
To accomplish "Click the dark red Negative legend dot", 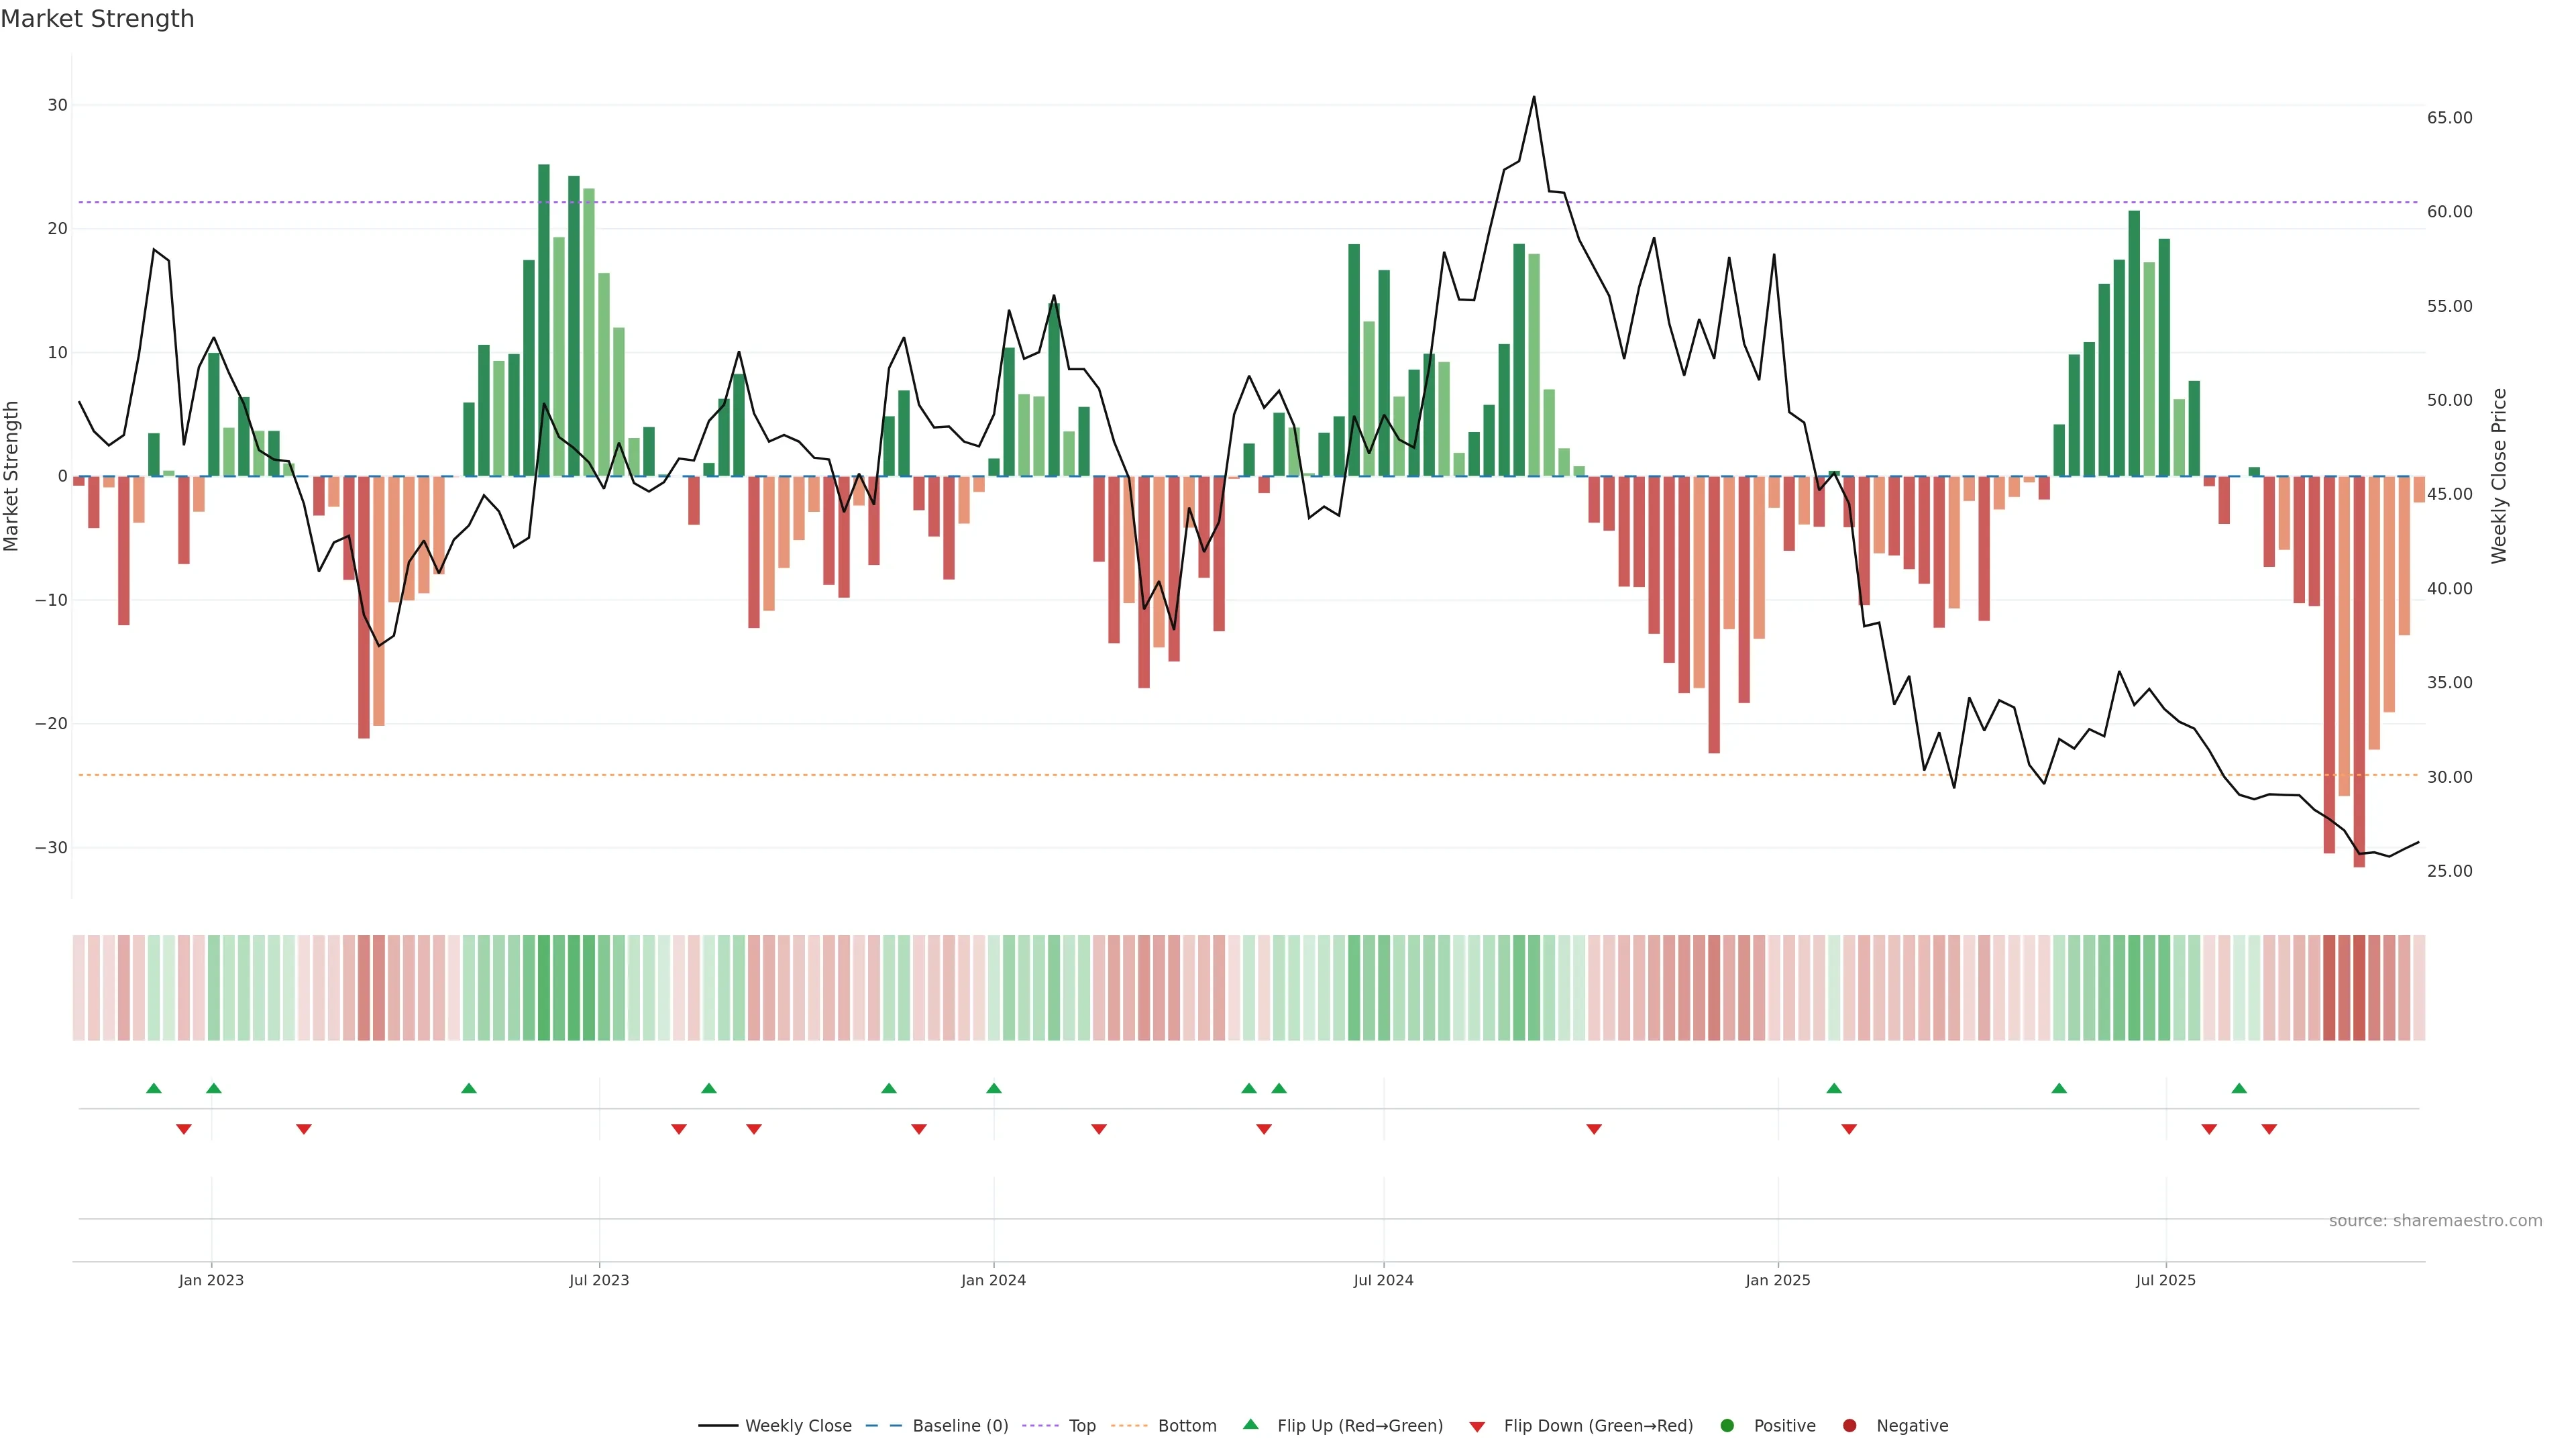I will 1849,1426.
